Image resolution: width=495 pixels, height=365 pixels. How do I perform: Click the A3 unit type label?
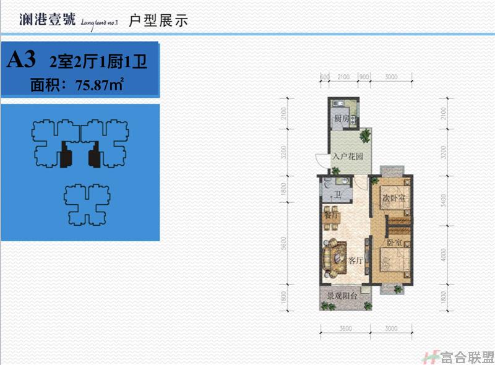(x=22, y=59)
